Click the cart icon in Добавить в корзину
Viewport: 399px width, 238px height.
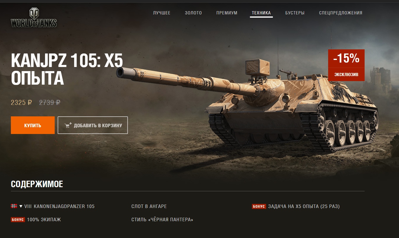point(68,125)
